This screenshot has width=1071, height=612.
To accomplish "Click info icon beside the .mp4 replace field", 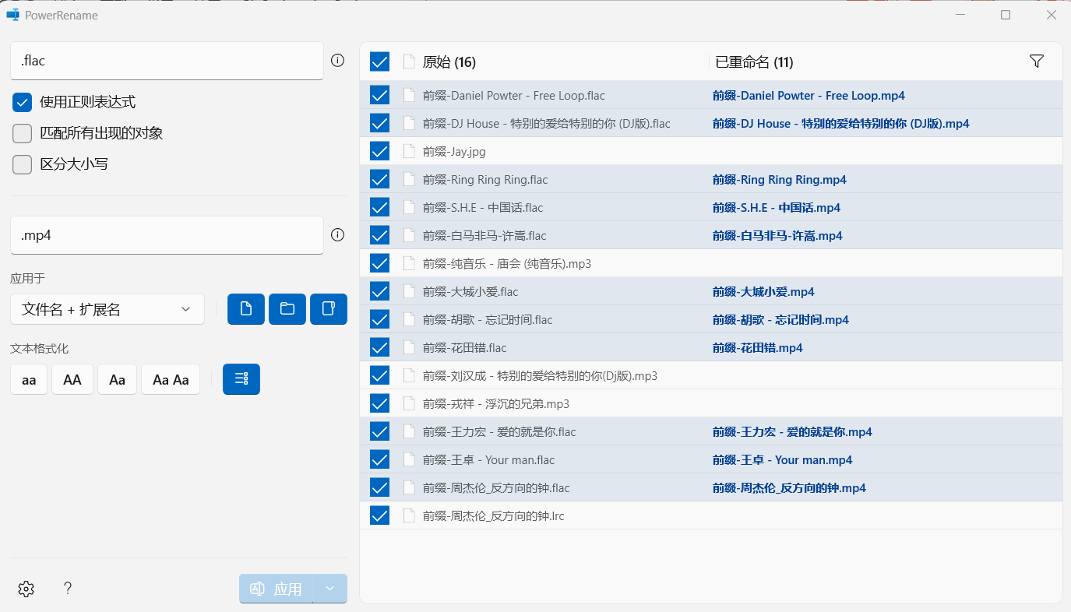I will pyautogui.click(x=337, y=235).
